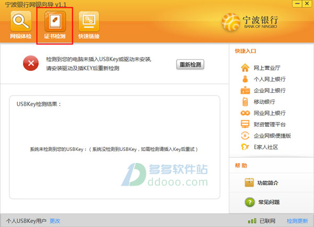This screenshot has height=227, width=314.
Task: Open the 企业网银便捷版 link
Action: 272,136
